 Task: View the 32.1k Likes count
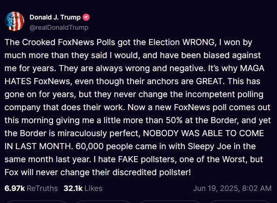coord(73,188)
